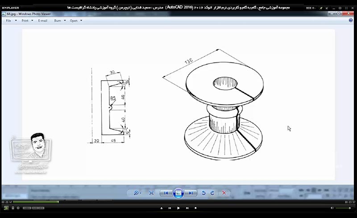357x218 pixels.
Task: Seek on the green KMPlayer progress bar
Action: pos(36,202)
